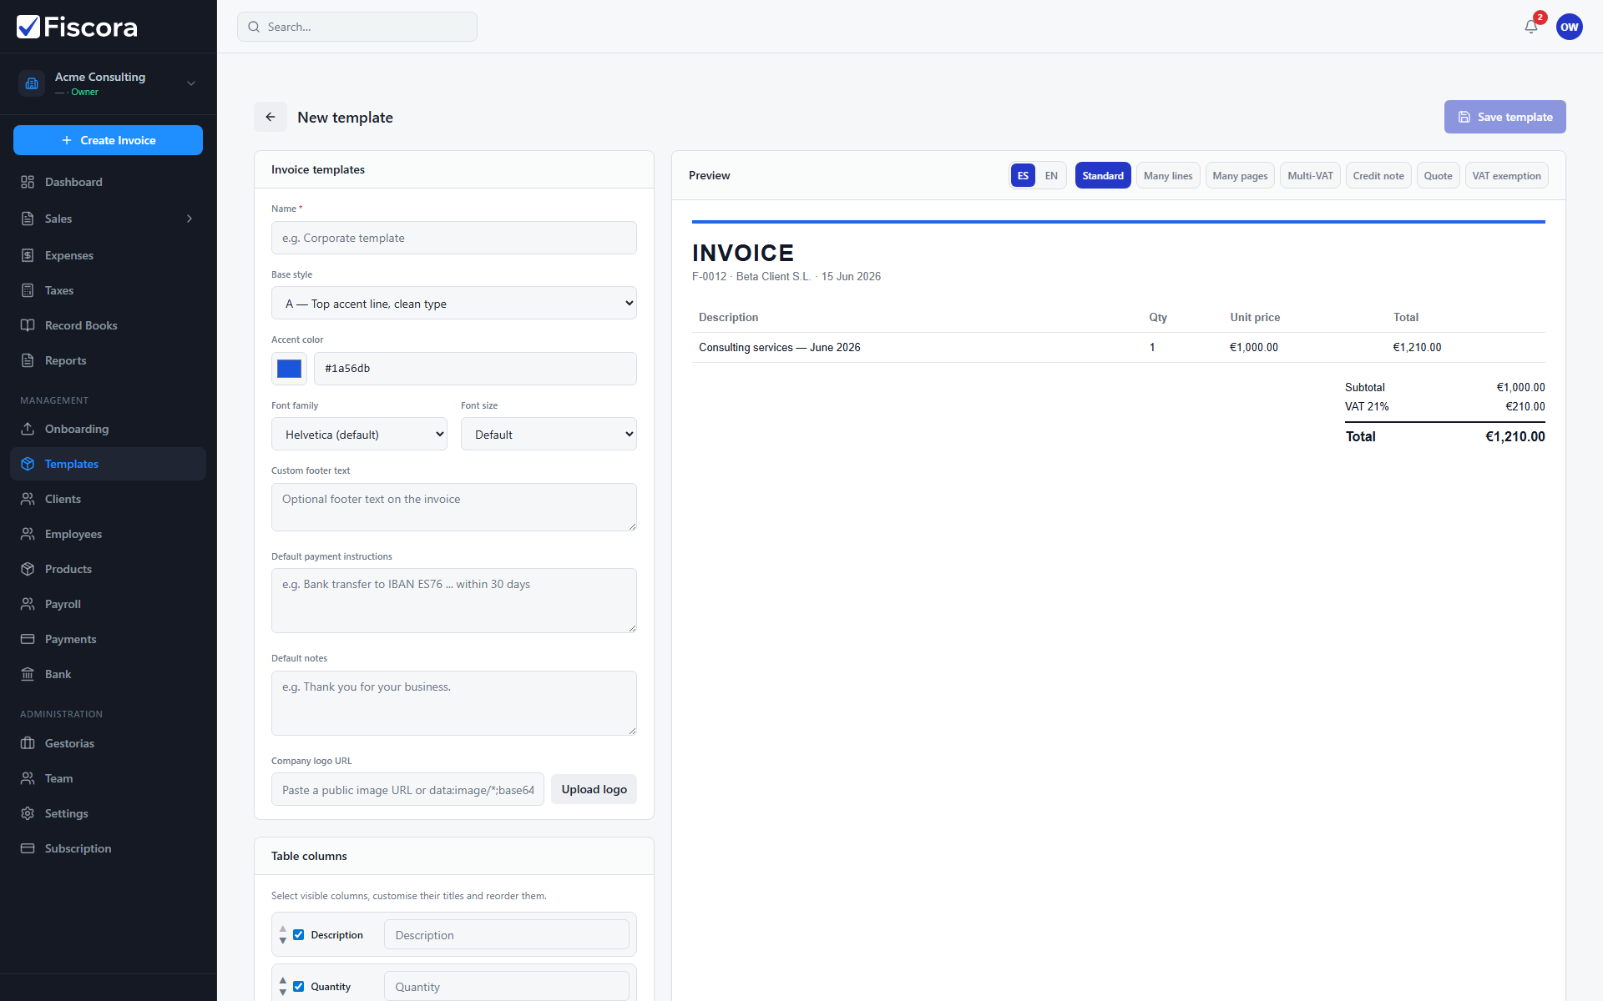Select the Quote preview tab
The image size is (1603, 1001).
tap(1438, 176)
